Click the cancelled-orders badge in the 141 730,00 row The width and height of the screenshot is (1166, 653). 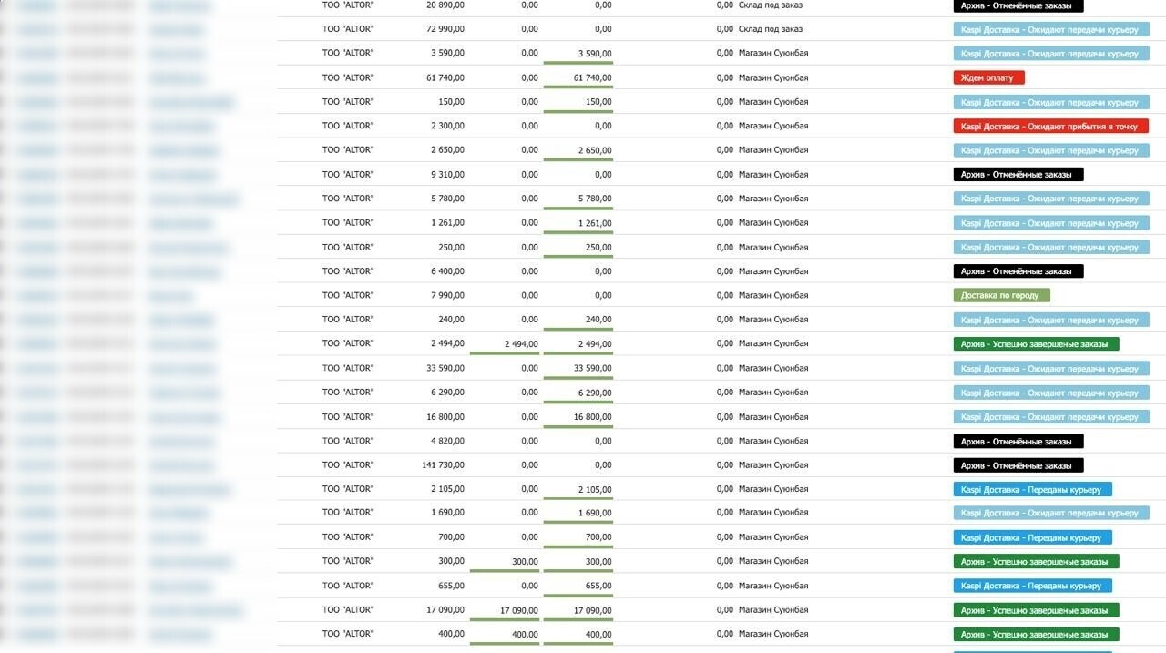coord(1018,465)
